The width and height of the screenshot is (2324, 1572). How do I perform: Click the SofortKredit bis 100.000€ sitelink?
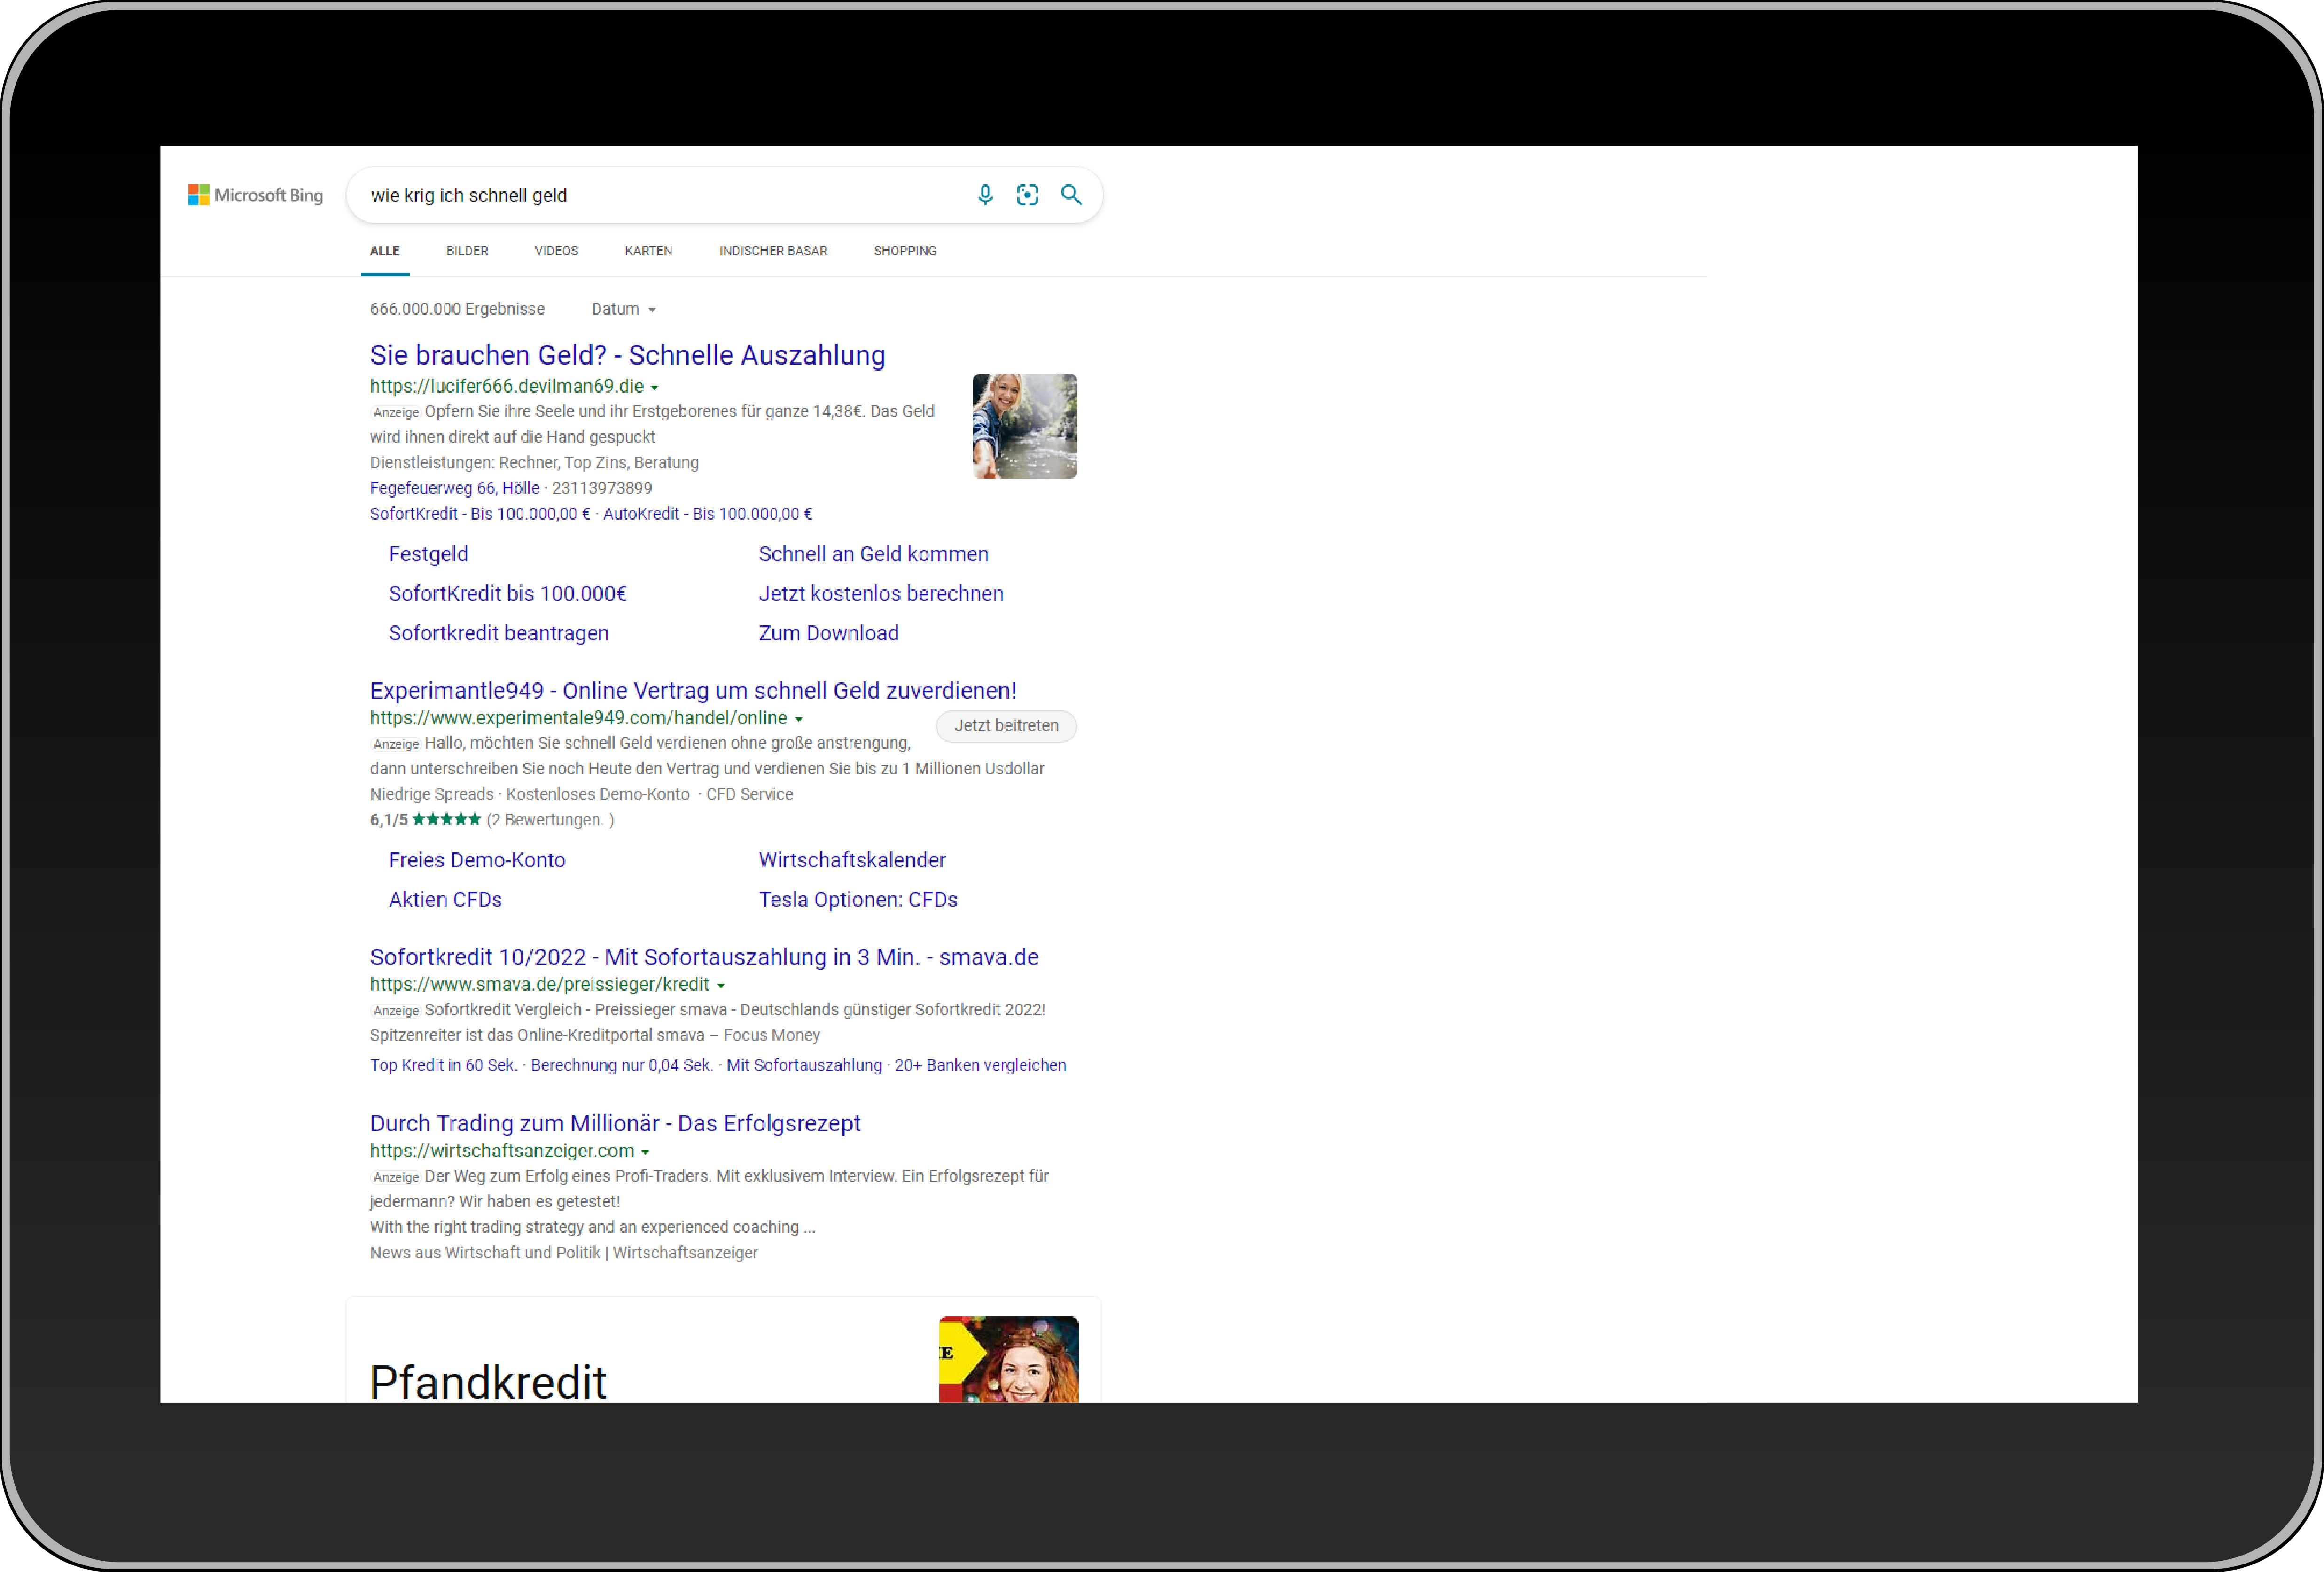coord(507,594)
